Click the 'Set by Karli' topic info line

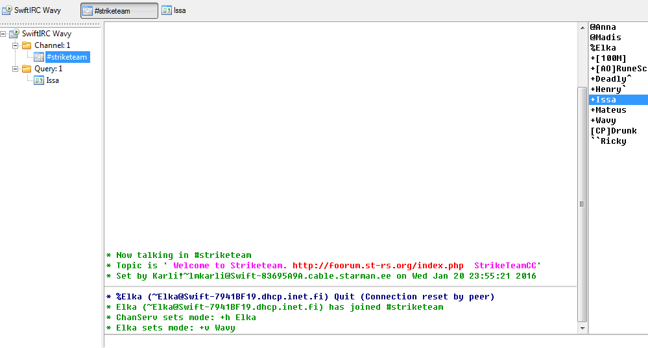pyautogui.click(x=321, y=276)
